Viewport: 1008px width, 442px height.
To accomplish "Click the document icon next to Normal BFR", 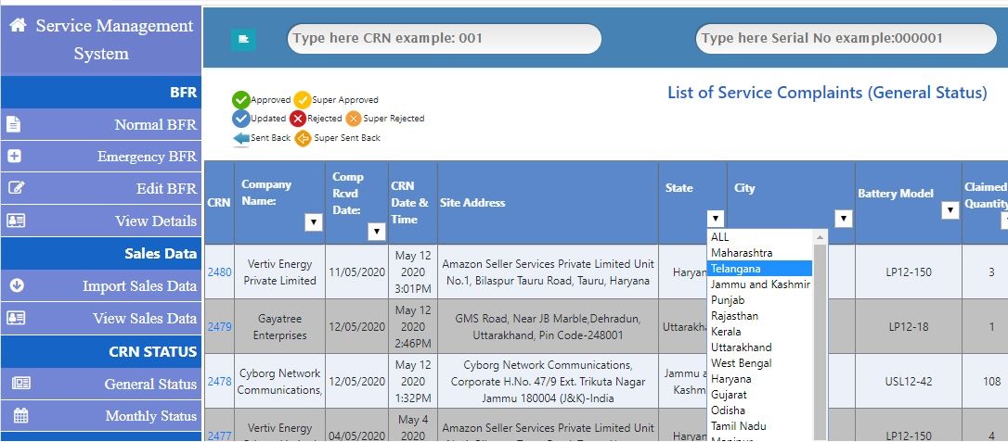I will [14, 124].
